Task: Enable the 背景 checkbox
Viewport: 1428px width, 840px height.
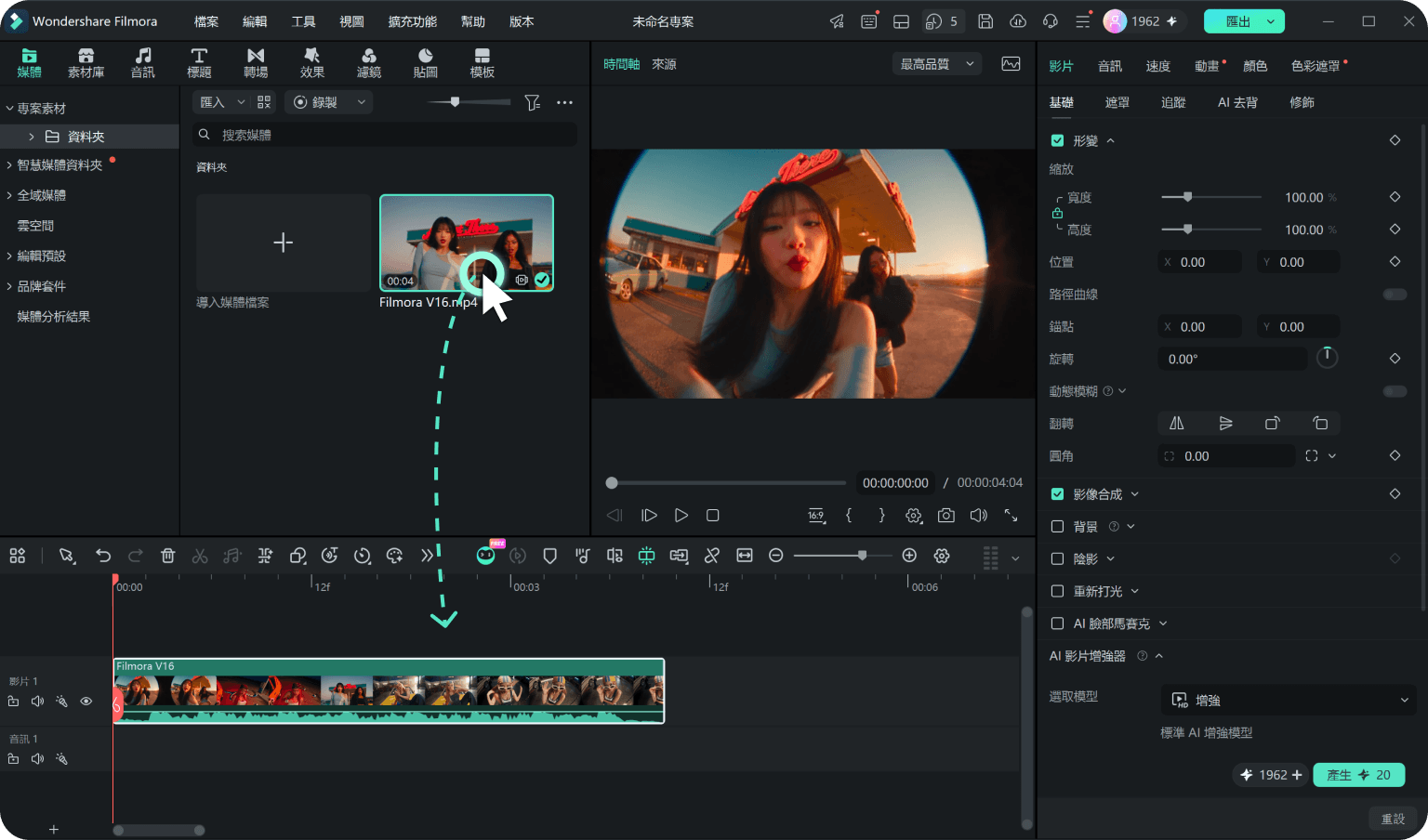Action: coord(1057,527)
